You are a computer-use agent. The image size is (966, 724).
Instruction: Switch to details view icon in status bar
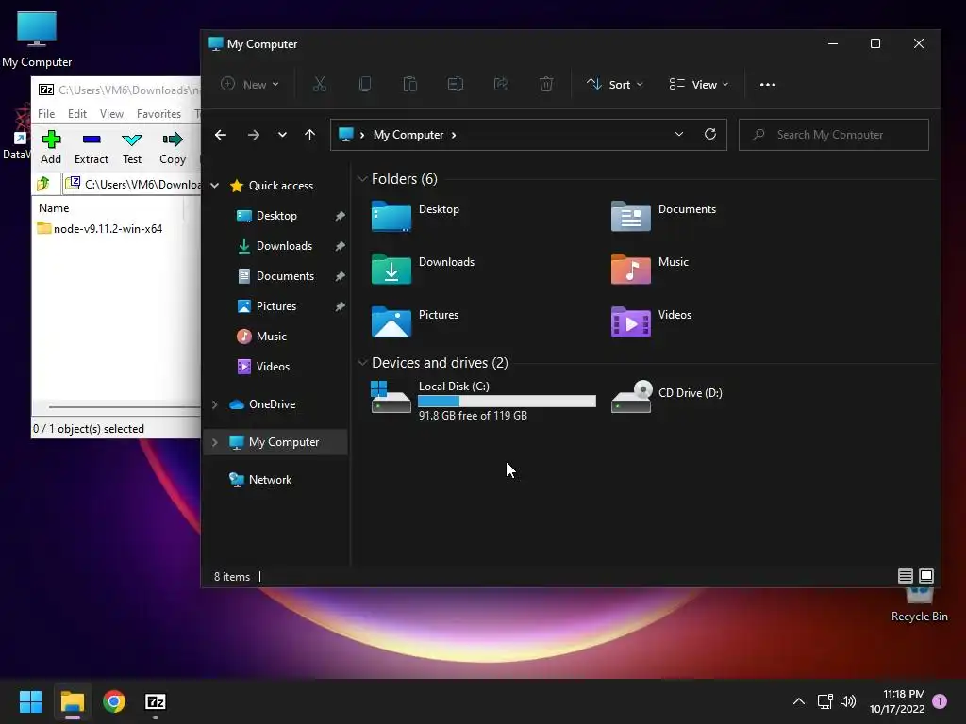[x=905, y=576]
